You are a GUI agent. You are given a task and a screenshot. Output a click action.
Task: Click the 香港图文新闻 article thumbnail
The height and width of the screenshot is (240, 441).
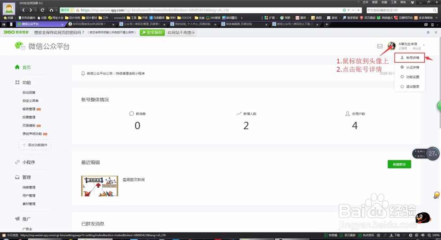[100, 186]
